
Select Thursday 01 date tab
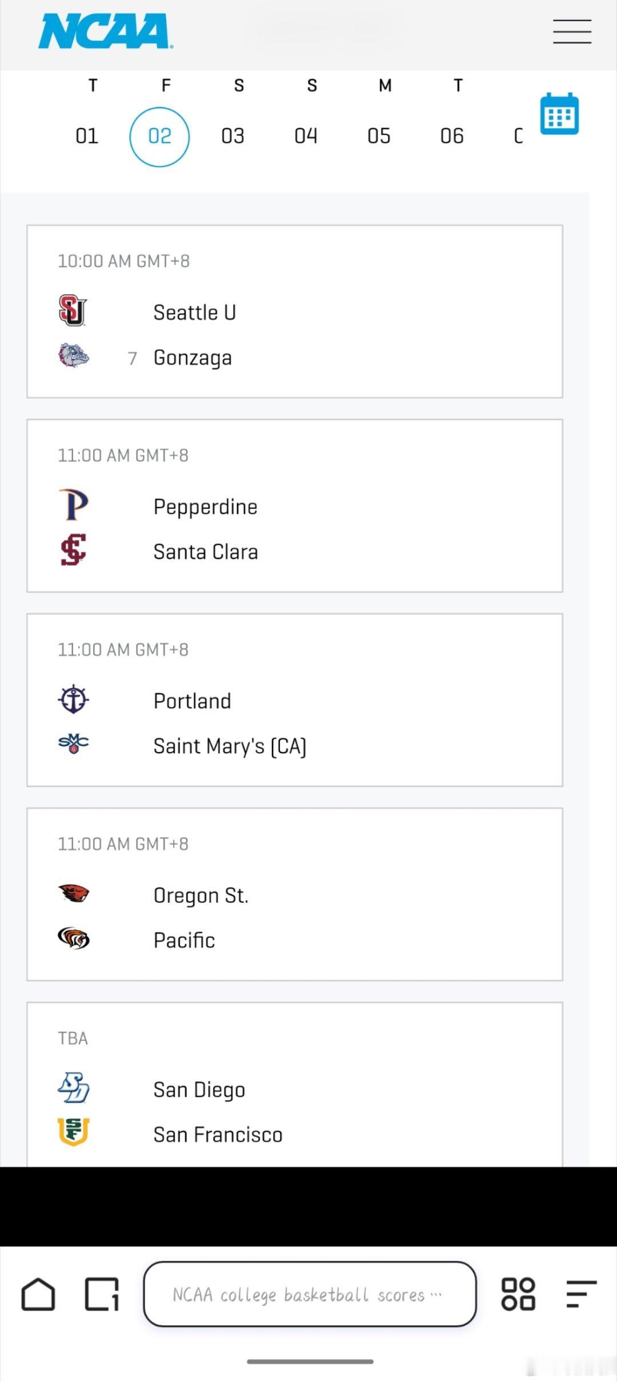point(87,136)
